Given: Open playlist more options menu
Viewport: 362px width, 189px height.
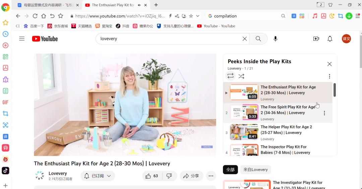Looking at the screenshot, I should 329,76.
